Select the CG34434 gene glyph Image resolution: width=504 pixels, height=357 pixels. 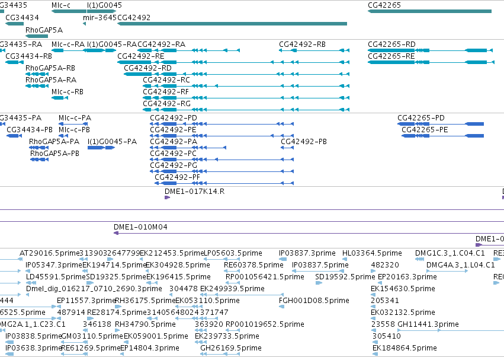14,24
